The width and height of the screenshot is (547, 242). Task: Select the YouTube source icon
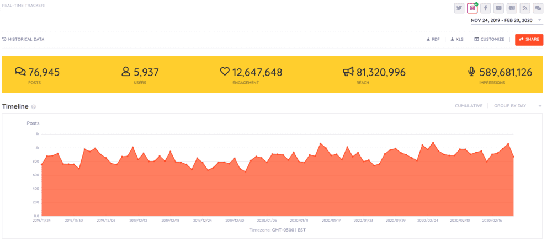tap(499, 8)
